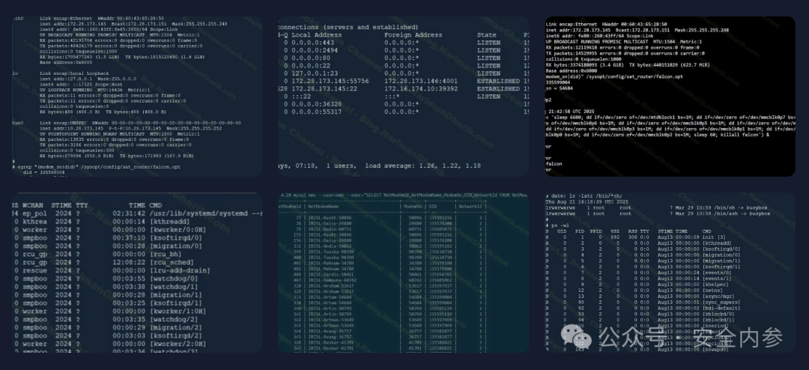Click the WCHAN column header
The image size is (809, 370).
pos(32,205)
